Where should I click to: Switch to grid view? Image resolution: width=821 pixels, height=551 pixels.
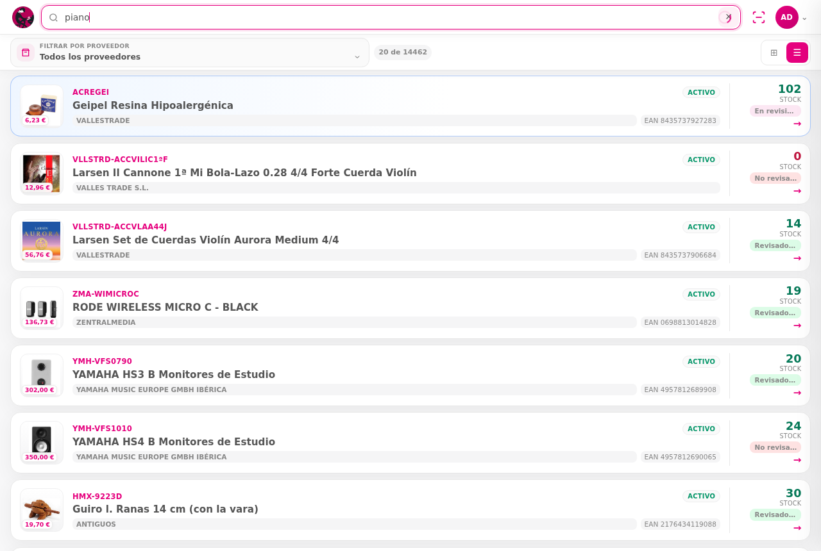[x=774, y=53]
